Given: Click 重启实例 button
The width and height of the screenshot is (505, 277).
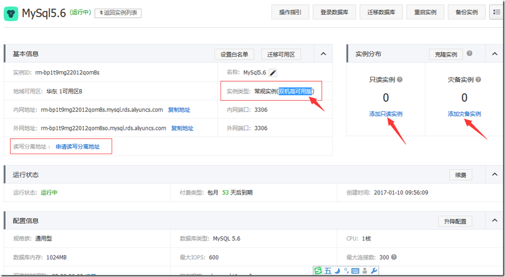Looking at the screenshot, I should pos(425,12).
